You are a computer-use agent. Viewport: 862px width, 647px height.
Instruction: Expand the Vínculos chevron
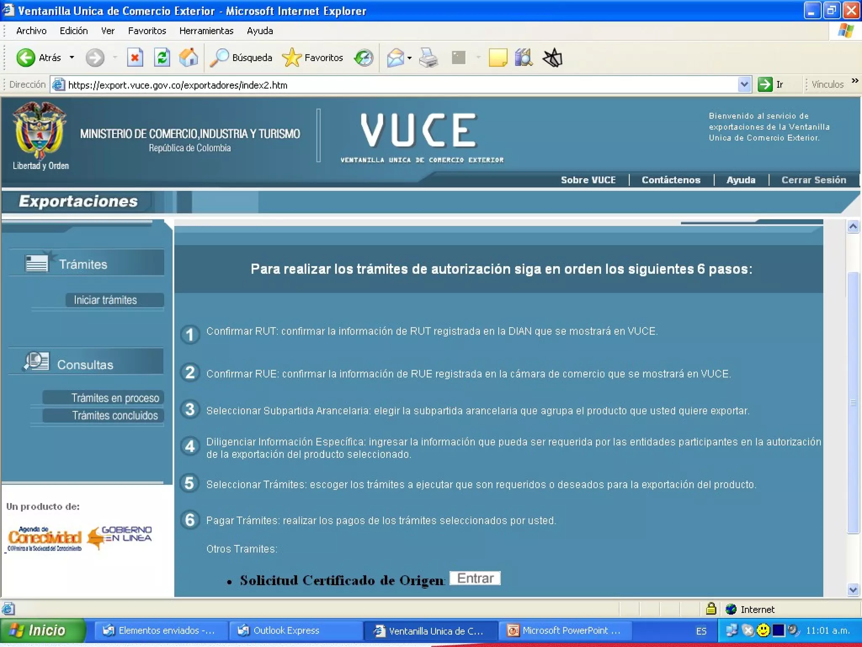[x=854, y=81]
